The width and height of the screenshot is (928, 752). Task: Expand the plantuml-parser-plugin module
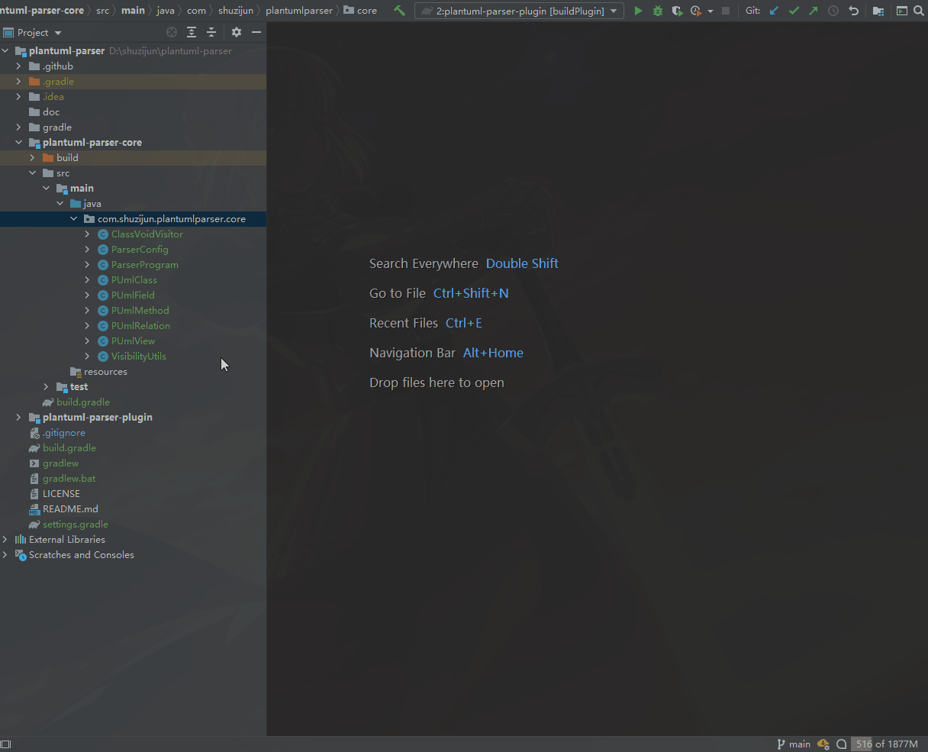coord(18,417)
